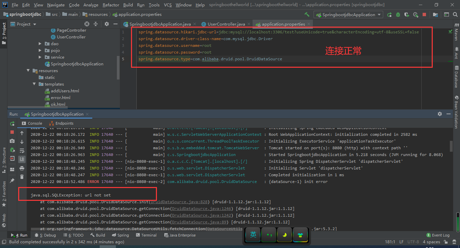Image resolution: width=460 pixels, height=248 pixels.
Task: Open Run panel settings gear
Action: click(439, 114)
